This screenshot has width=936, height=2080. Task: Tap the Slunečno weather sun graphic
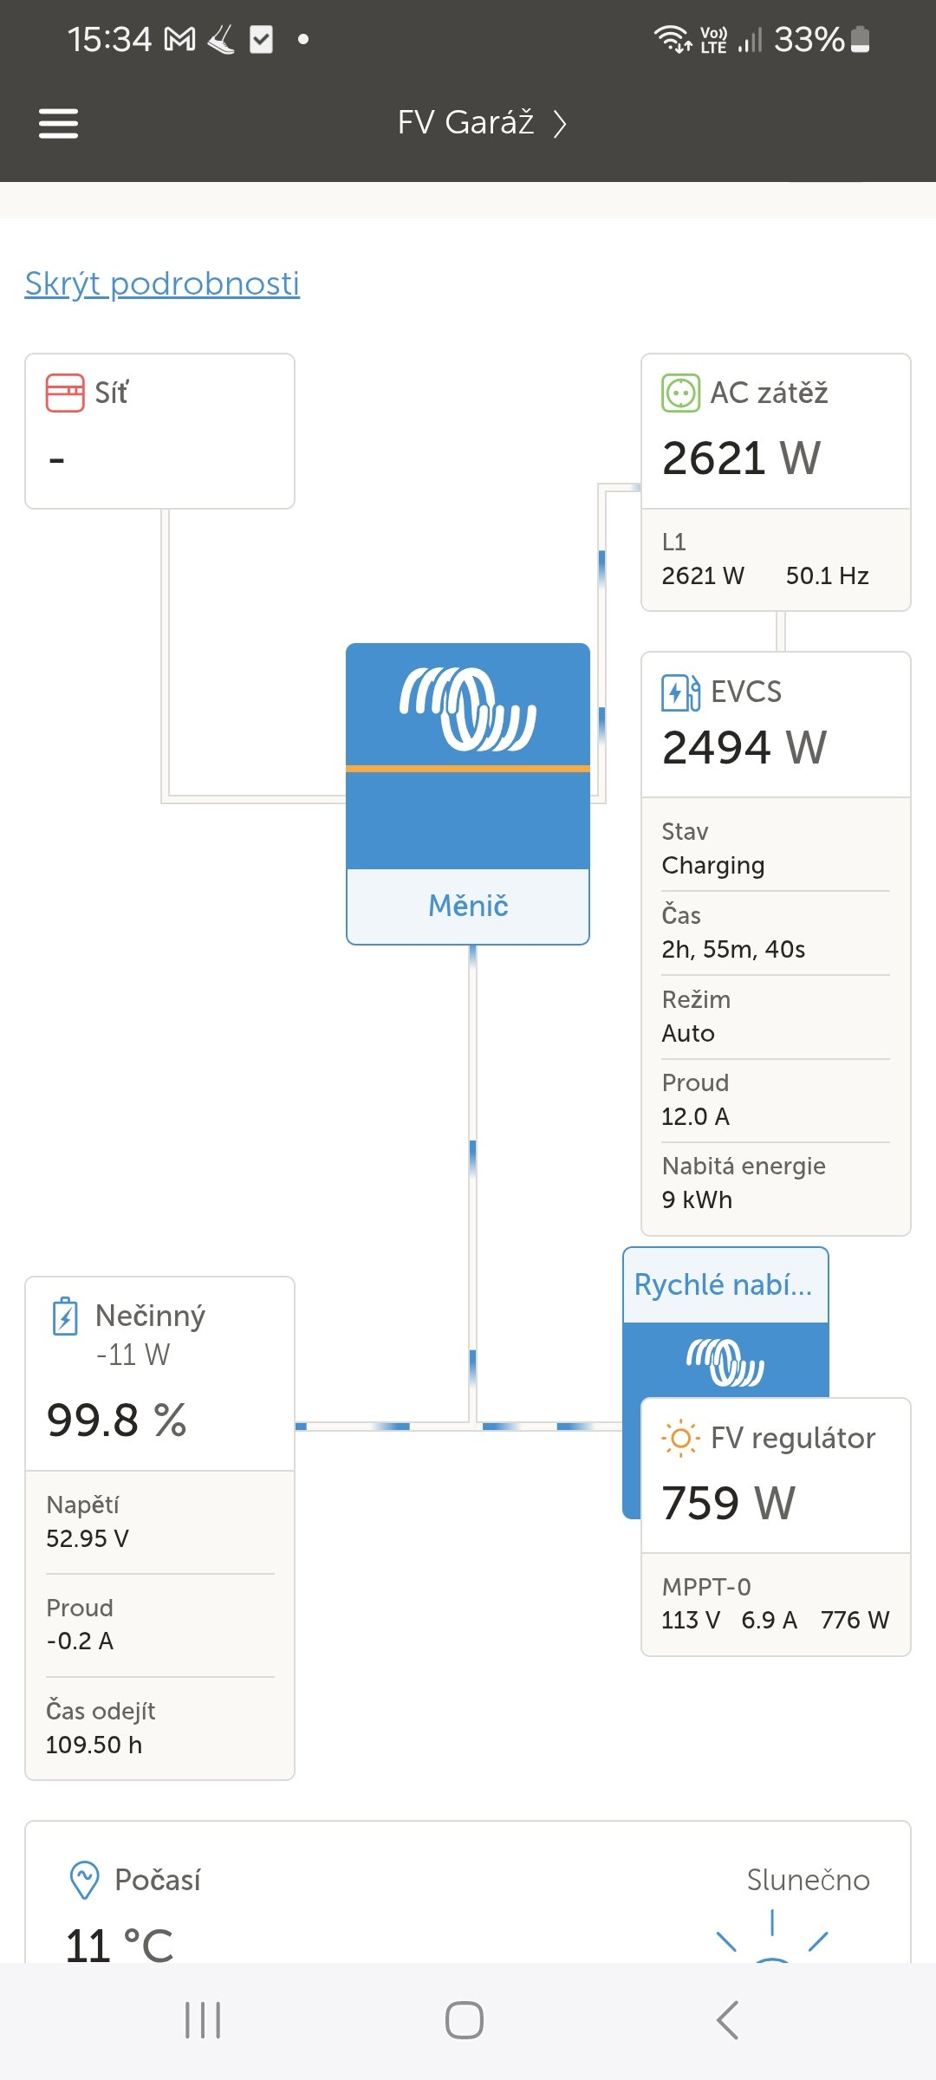[772, 1937]
